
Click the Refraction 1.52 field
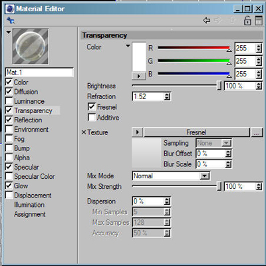[x=148, y=96]
